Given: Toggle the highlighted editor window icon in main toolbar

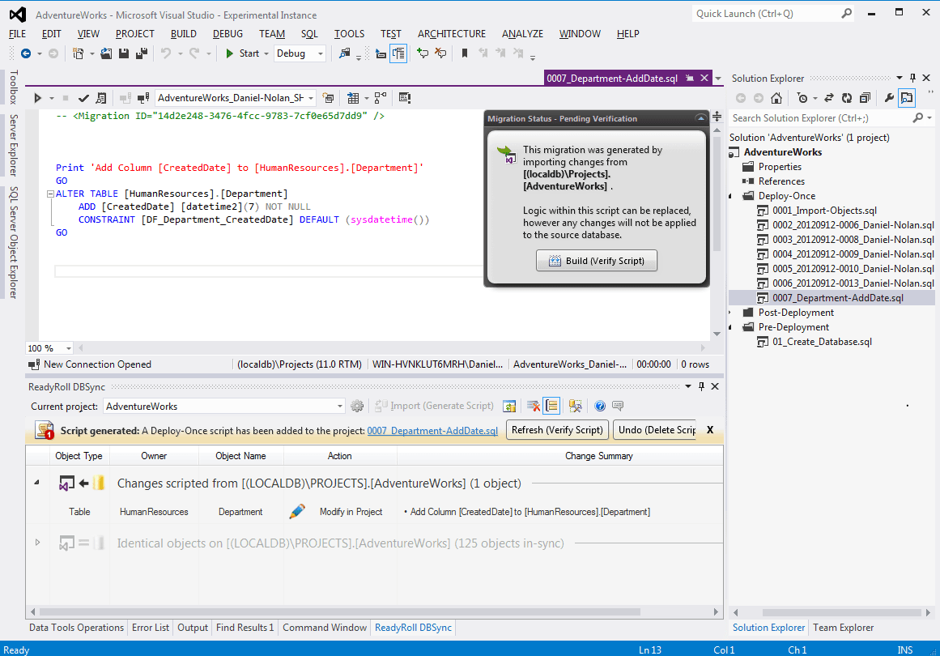Looking at the screenshot, I should pyautogui.click(x=398, y=53).
